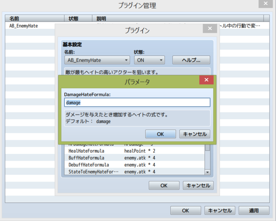Open the 名前 AB_EnemyHate dropdown
Image resolution: width=276 pixels, height=221 pixels.
(97, 60)
